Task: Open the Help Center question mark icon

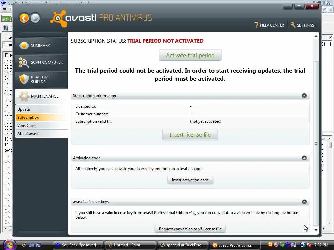Action: tap(256, 25)
